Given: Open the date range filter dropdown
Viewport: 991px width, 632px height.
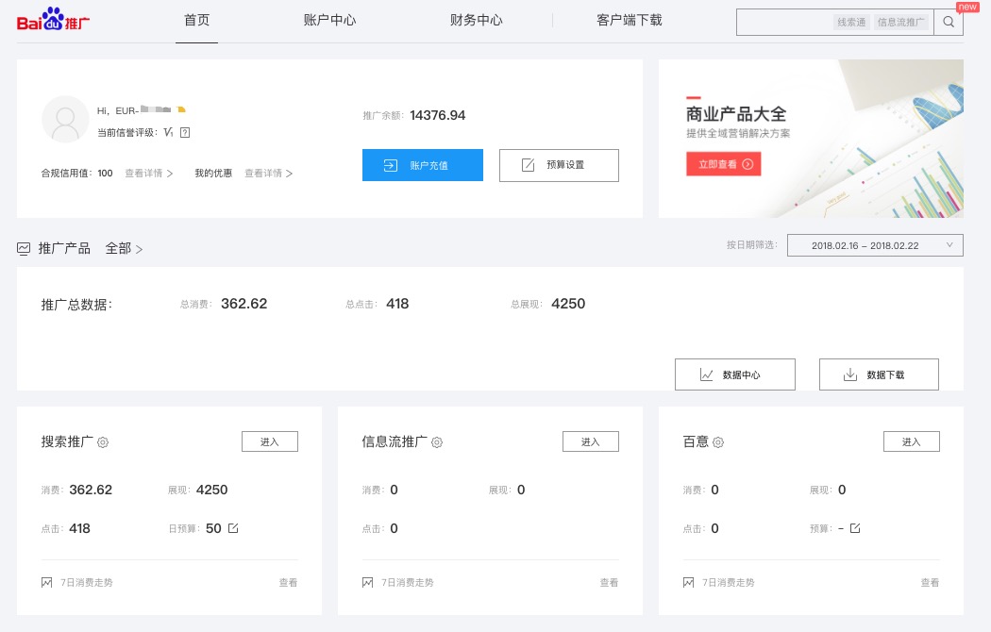Looking at the screenshot, I should tap(874, 245).
